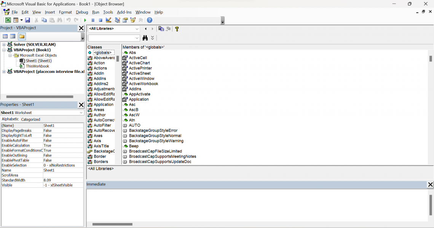Viewport: 434px width, 228px height.
Task: Select the View Code icon in Project Explorer
Action: click(x=5, y=36)
